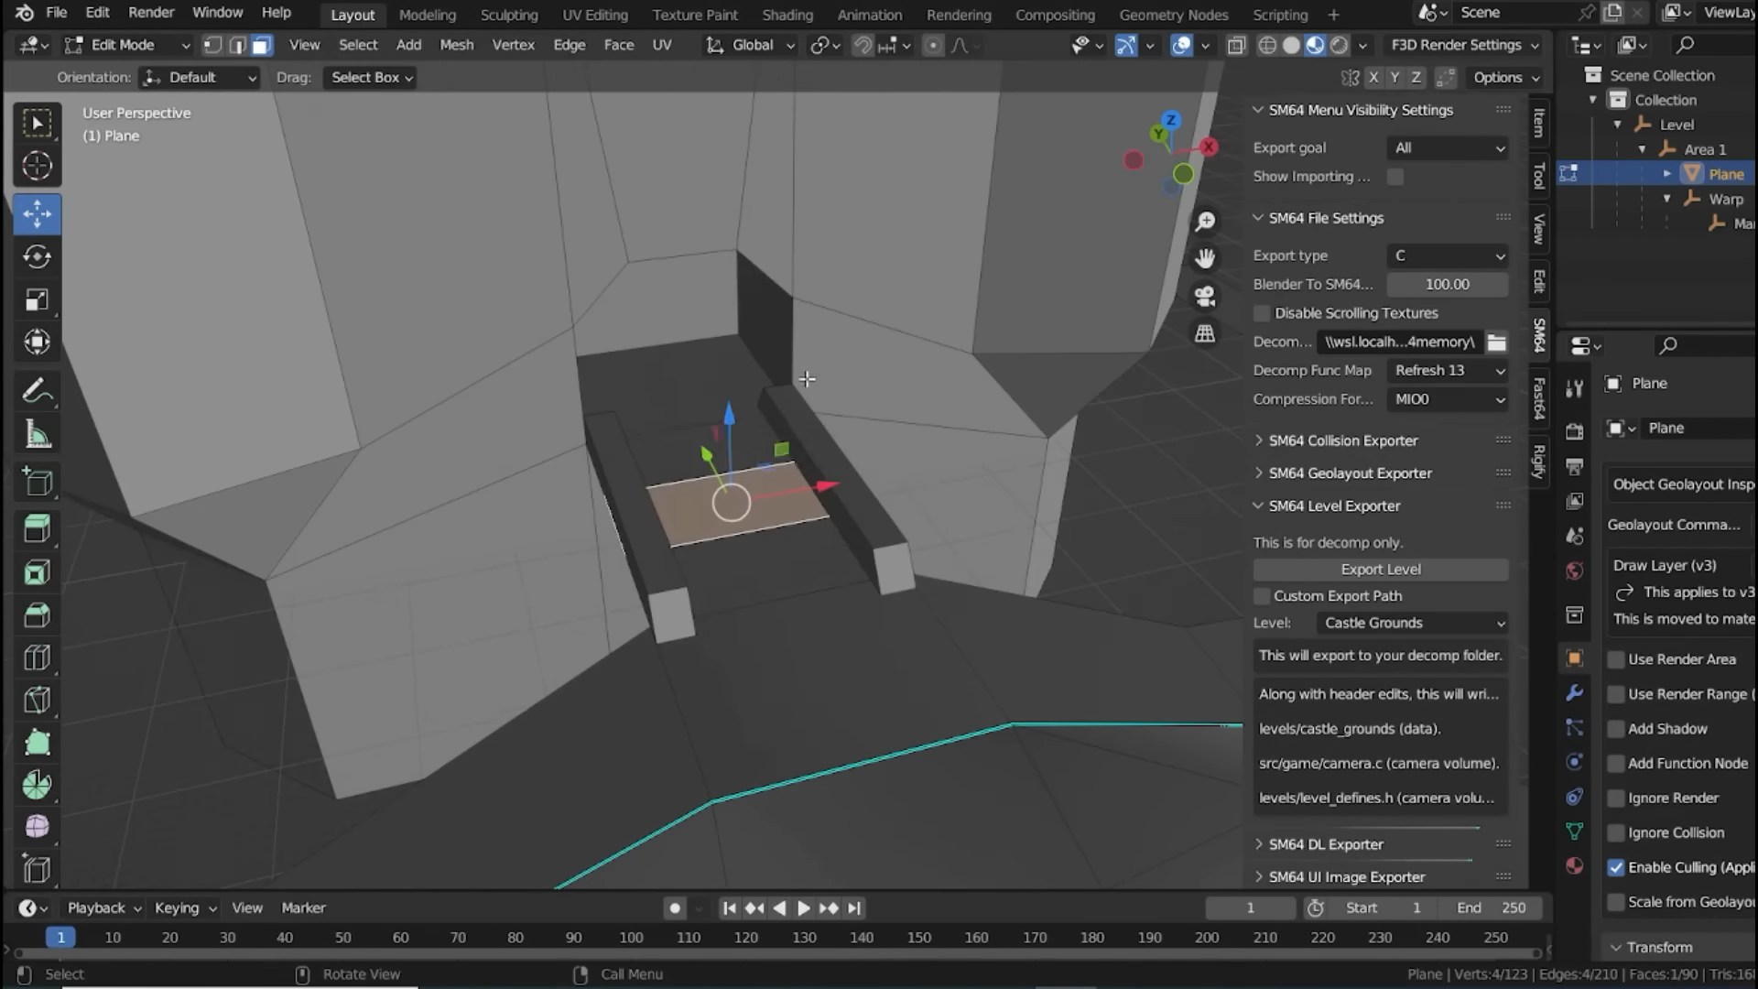Open the Mesh menu
Screen dimensions: 1758x989
(x=456, y=45)
